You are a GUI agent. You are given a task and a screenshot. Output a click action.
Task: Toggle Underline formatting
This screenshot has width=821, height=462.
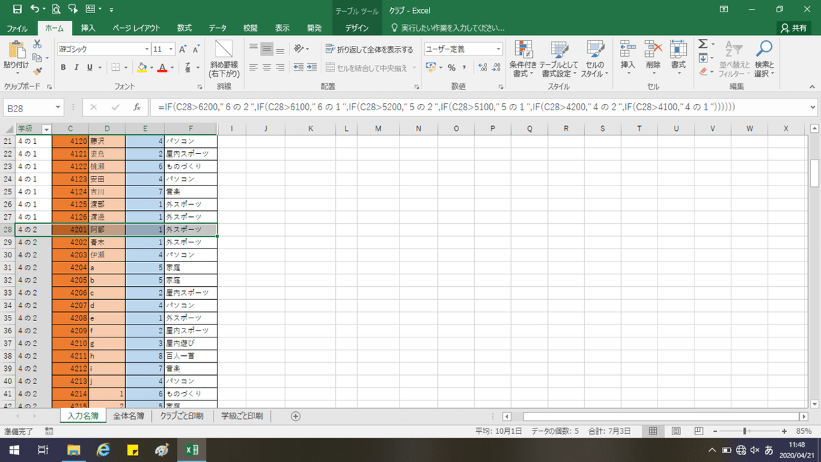(x=90, y=67)
